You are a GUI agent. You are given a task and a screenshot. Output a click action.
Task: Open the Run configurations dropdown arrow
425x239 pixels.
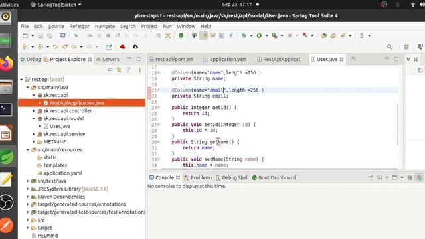click(x=266, y=35)
